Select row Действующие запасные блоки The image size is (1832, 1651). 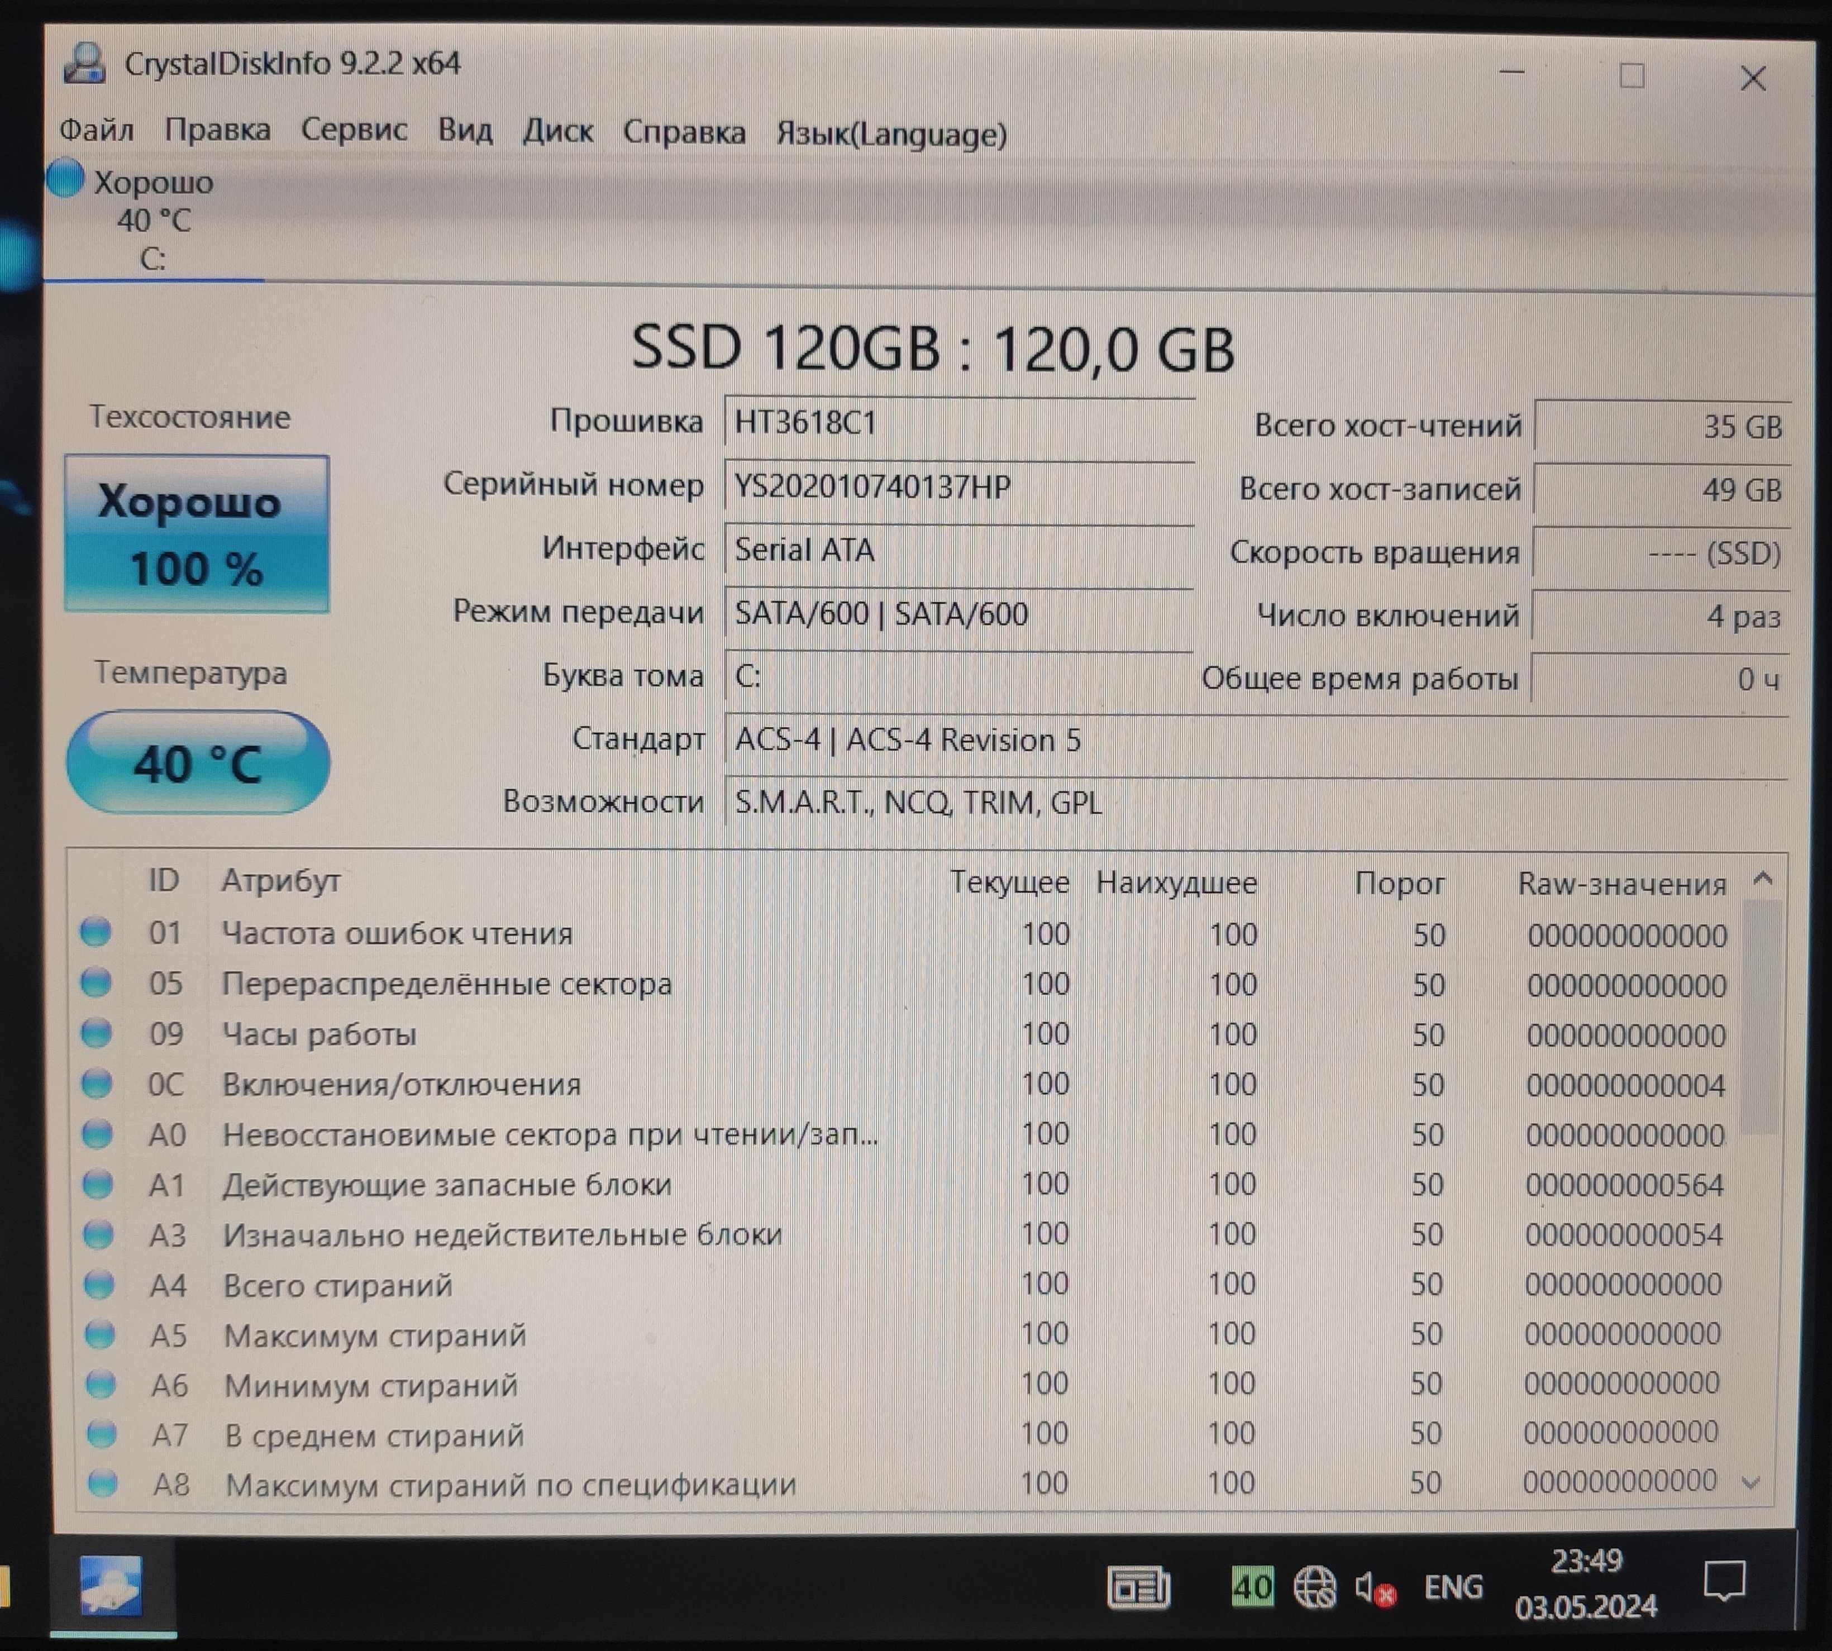[x=907, y=1184]
